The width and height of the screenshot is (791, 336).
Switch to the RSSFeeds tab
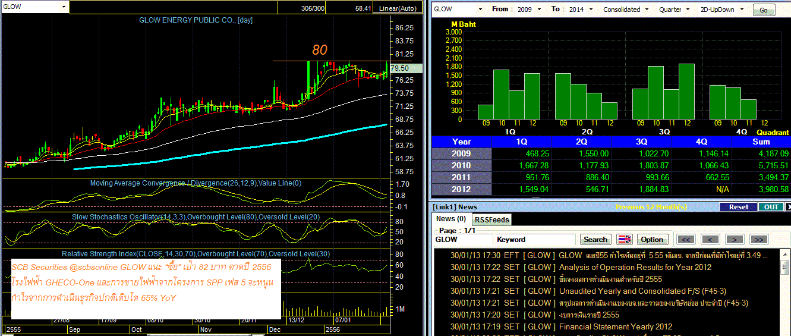(491, 219)
